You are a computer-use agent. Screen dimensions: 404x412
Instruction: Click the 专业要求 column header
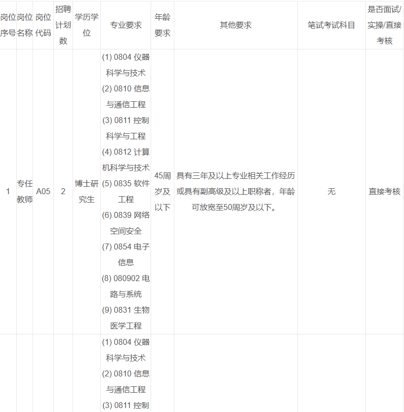(125, 25)
